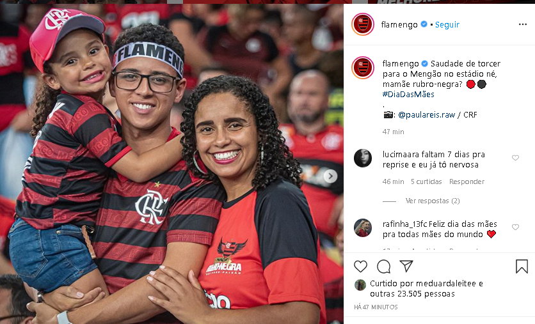Go to next photo arrow
This screenshot has height=324, width=535.
tap(330, 176)
